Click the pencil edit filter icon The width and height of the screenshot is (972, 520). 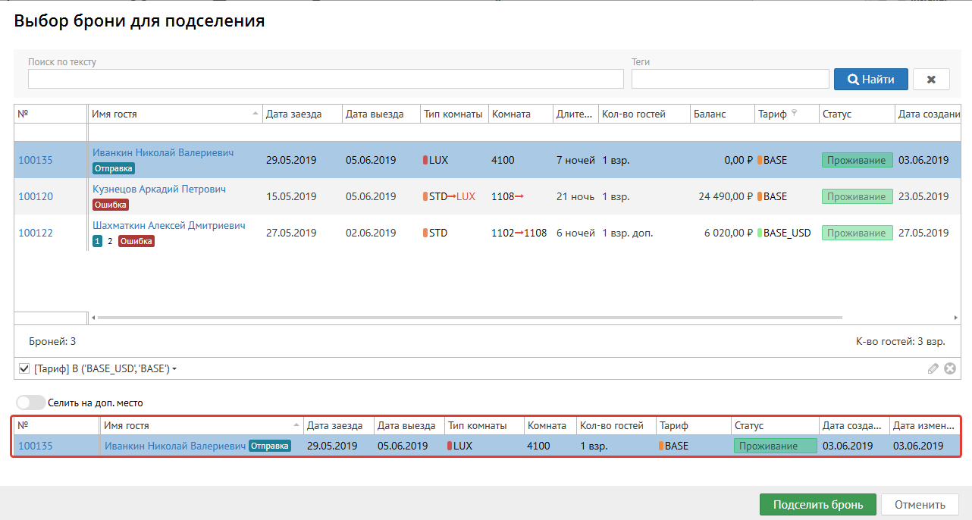933,368
